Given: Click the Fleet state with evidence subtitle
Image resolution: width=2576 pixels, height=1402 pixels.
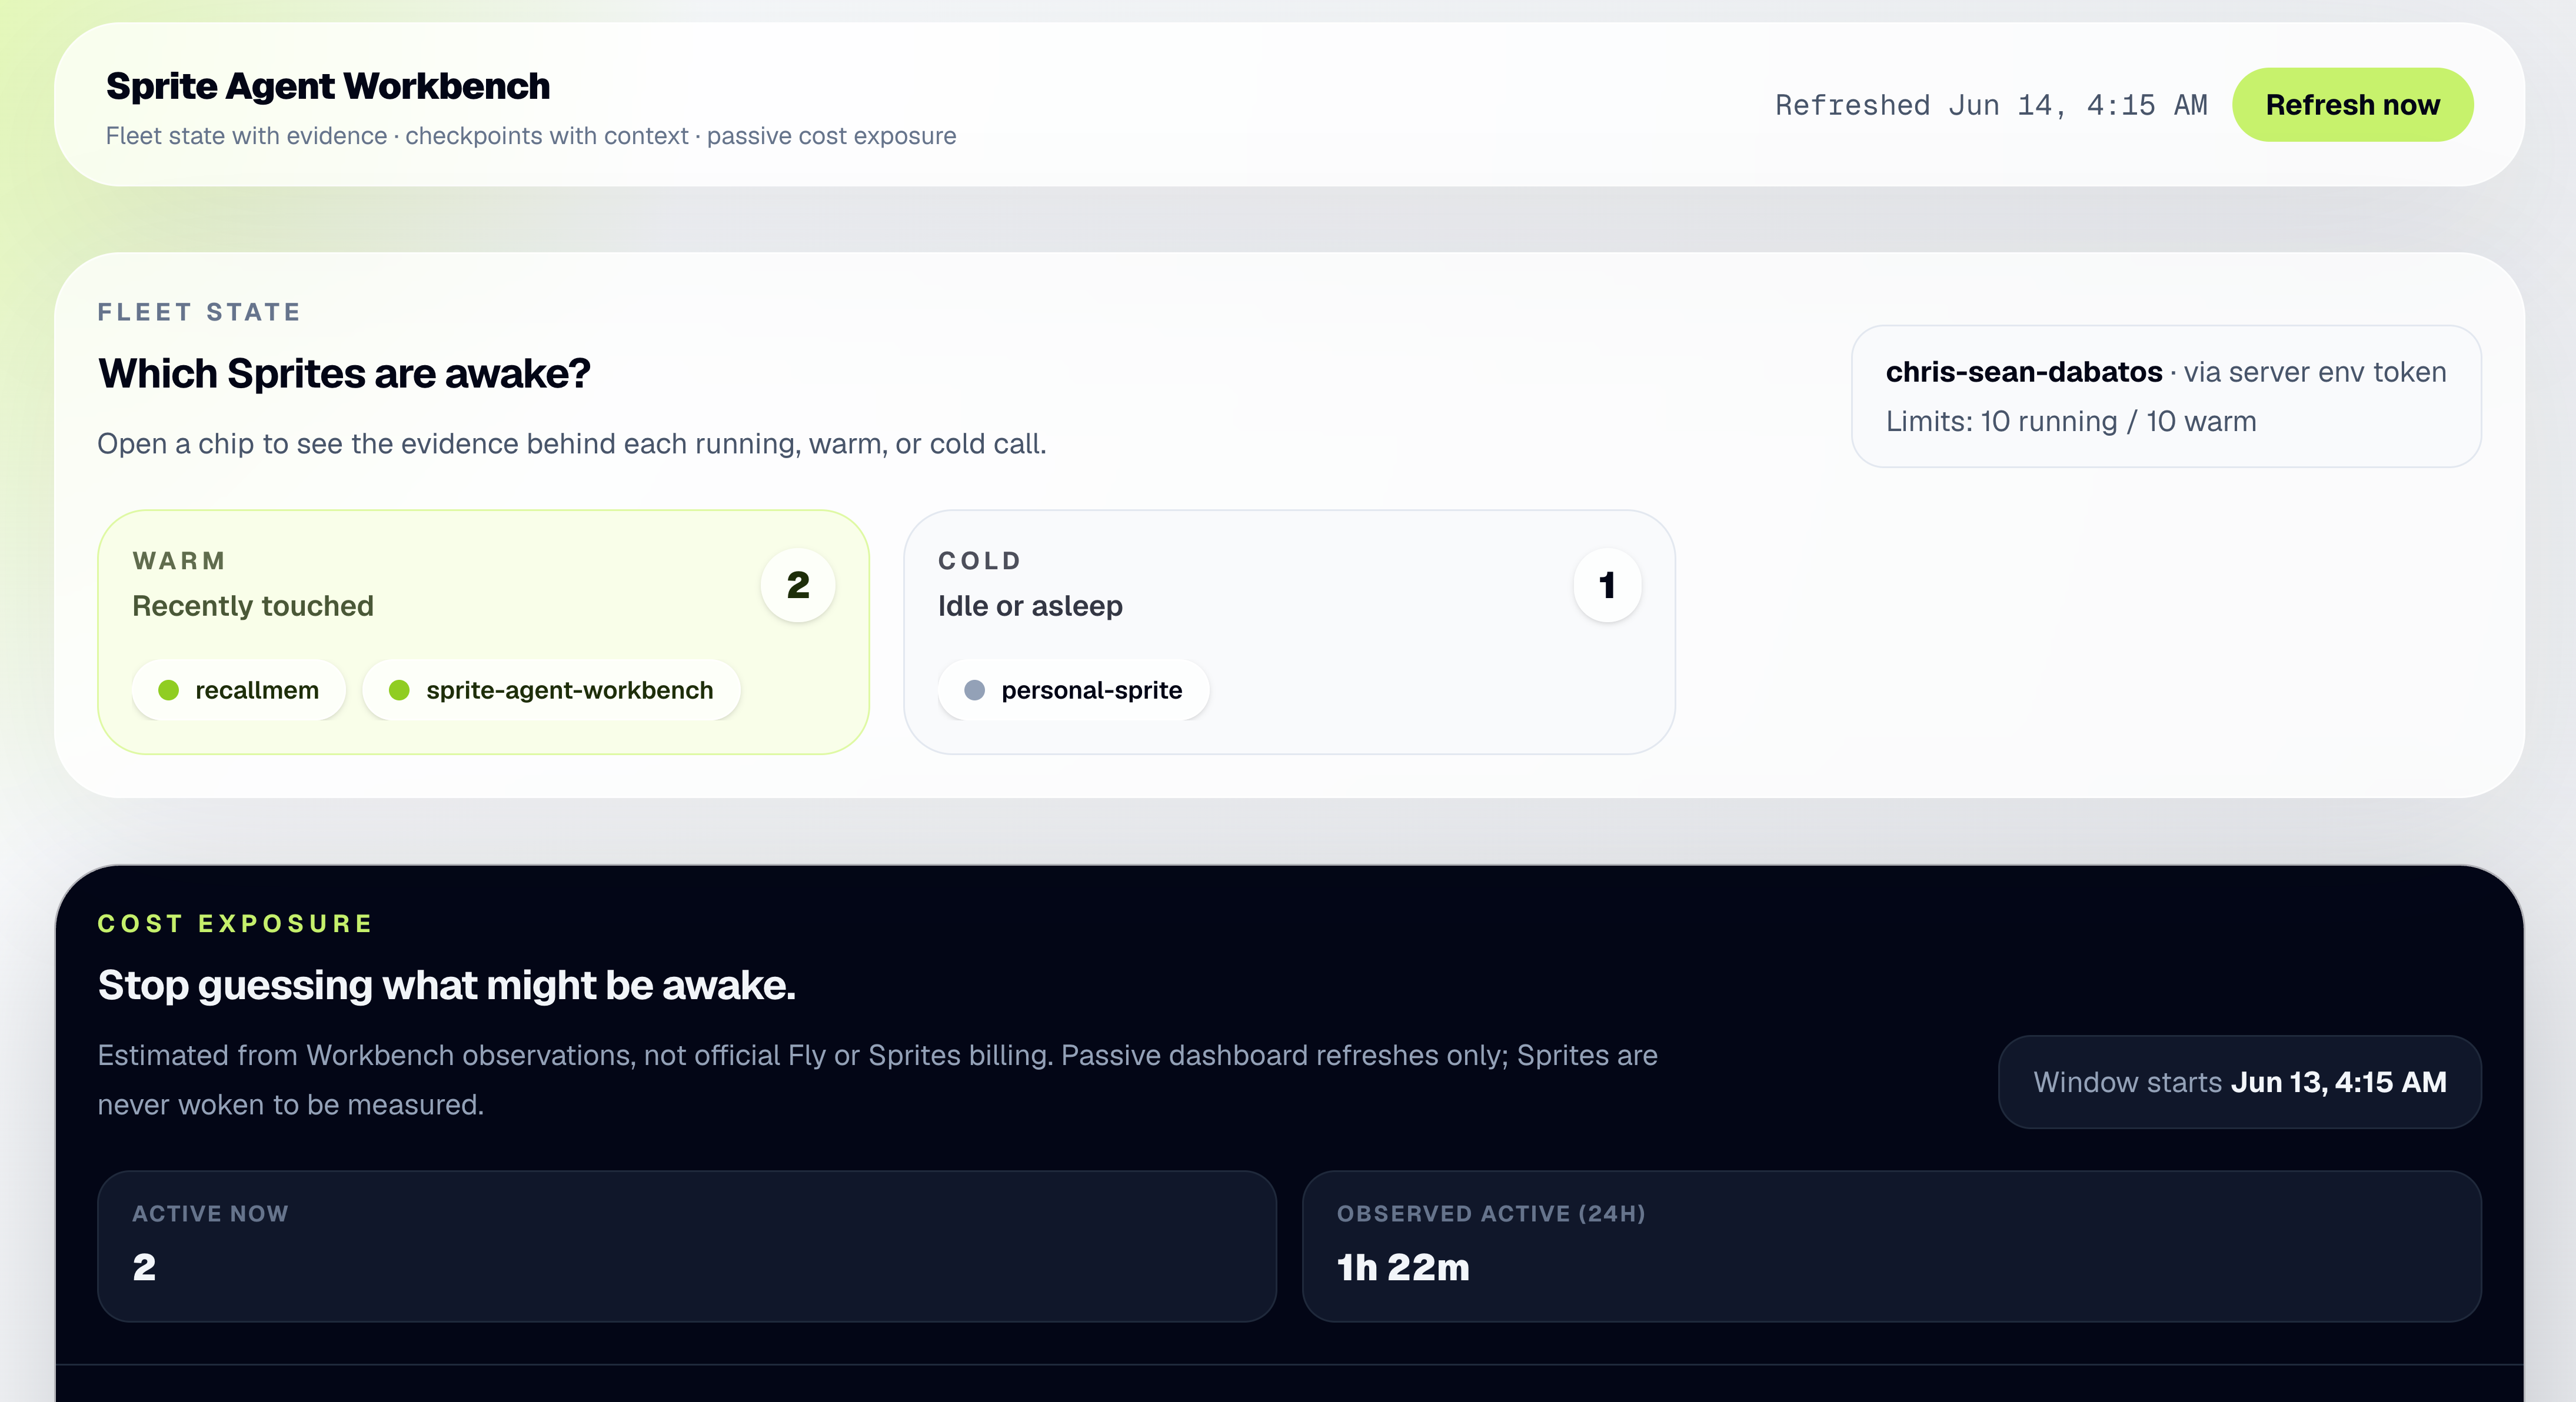Looking at the screenshot, I should [531, 136].
